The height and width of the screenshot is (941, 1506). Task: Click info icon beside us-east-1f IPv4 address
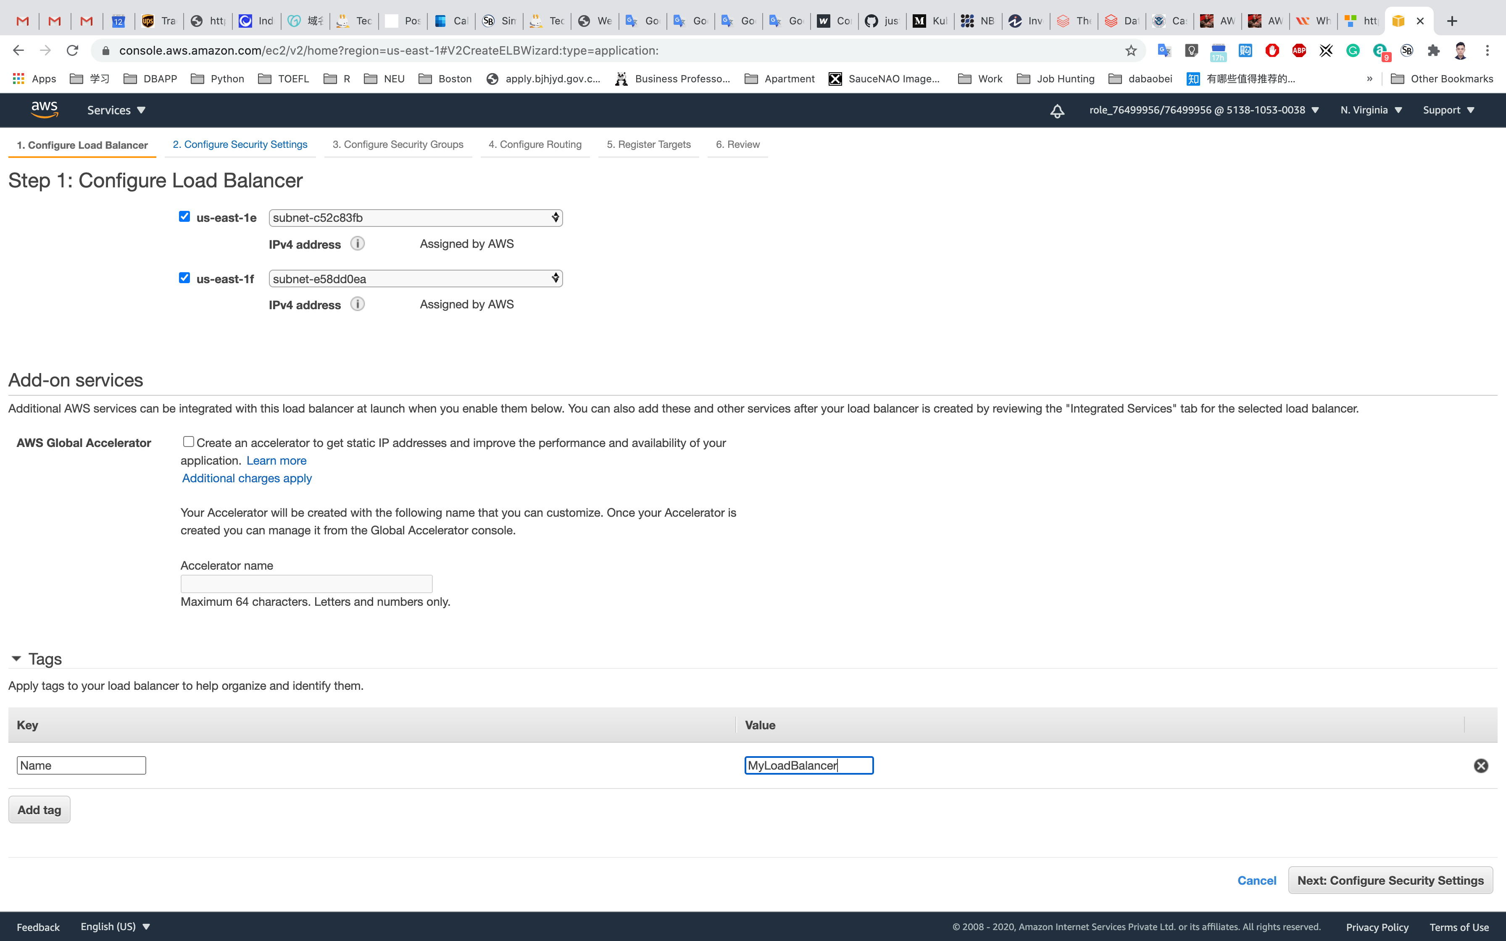click(357, 304)
